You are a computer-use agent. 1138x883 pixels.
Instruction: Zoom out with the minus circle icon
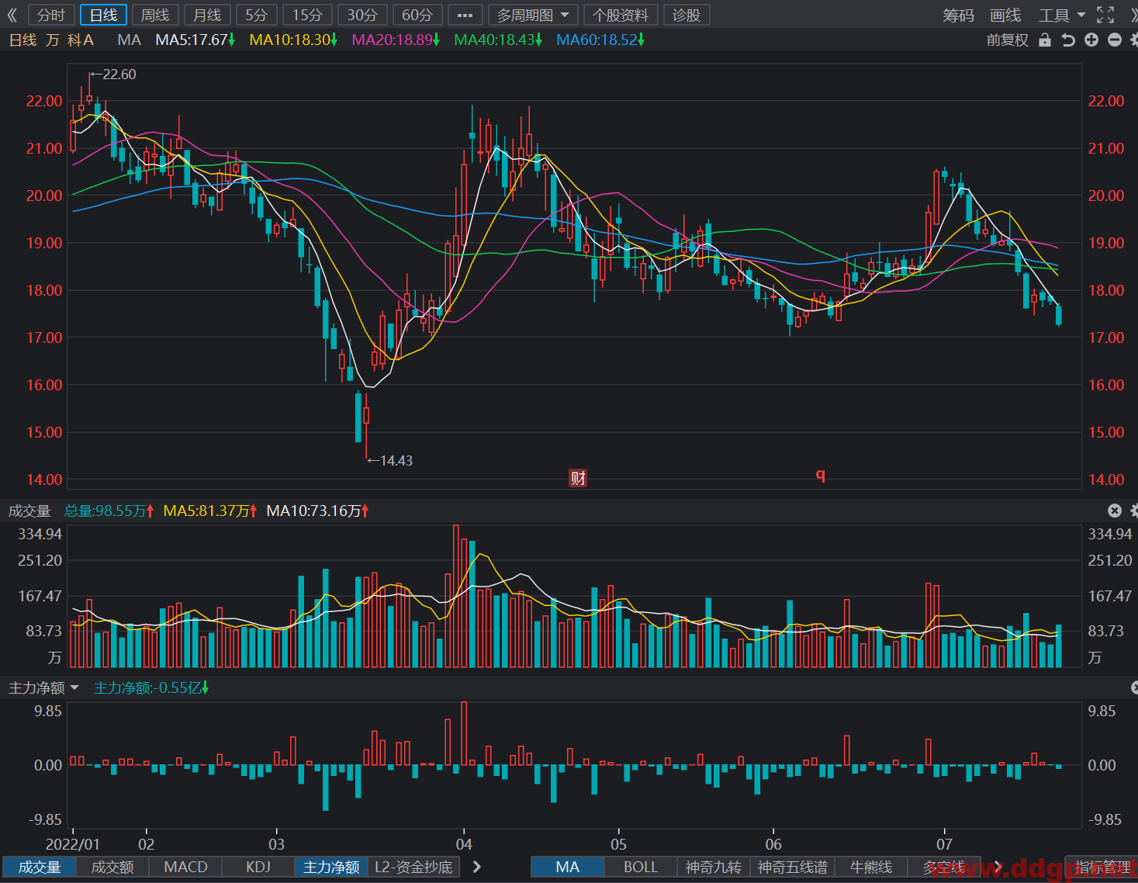[x=1115, y=40]
